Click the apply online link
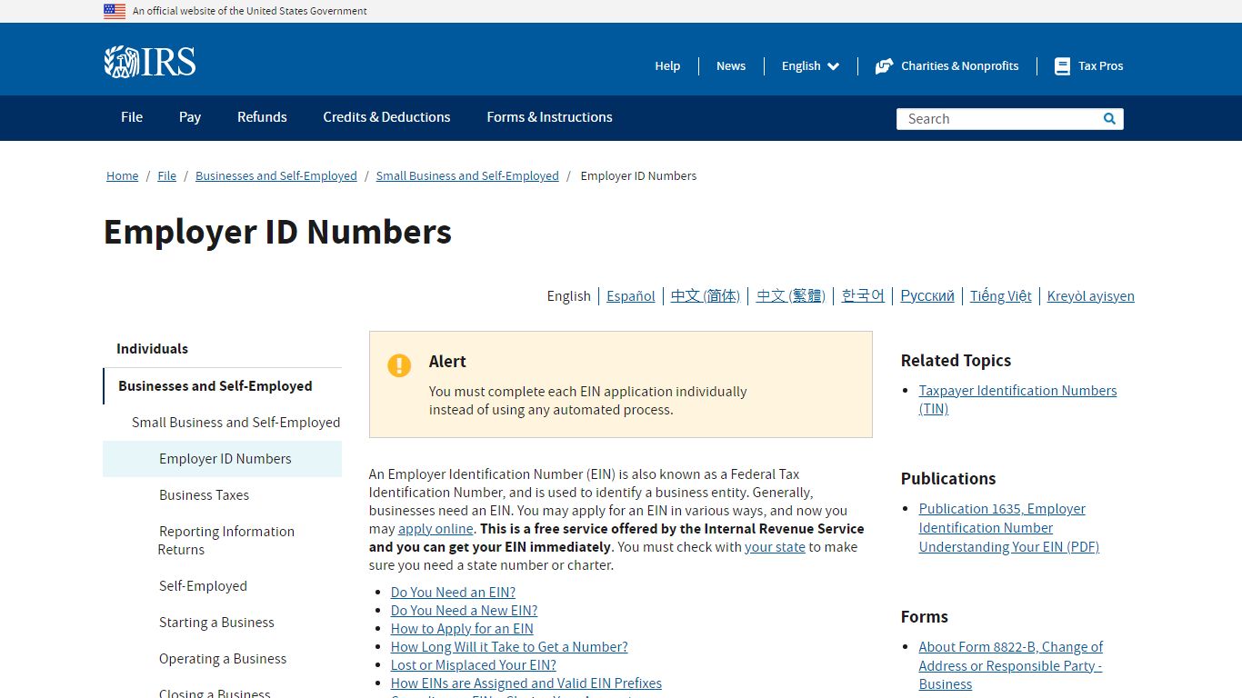The image size is (1242, 698). 436,529
